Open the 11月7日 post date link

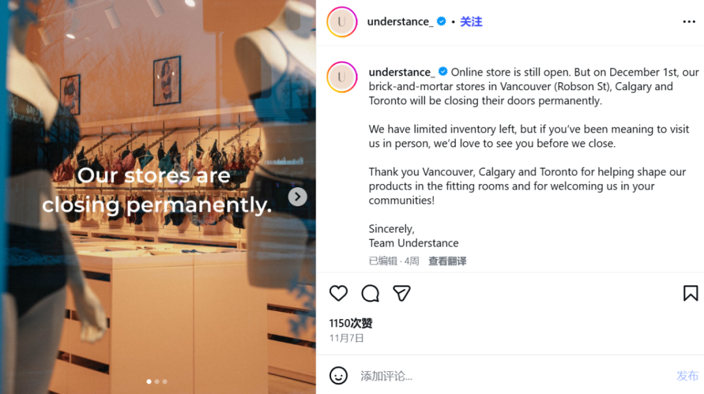coord(346,338)
